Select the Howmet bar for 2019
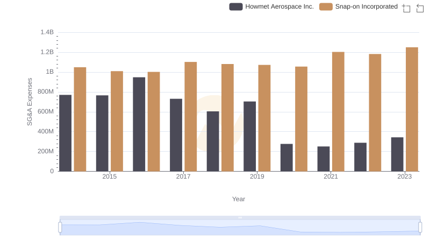The image size is (430, 248). click(249, 136)
